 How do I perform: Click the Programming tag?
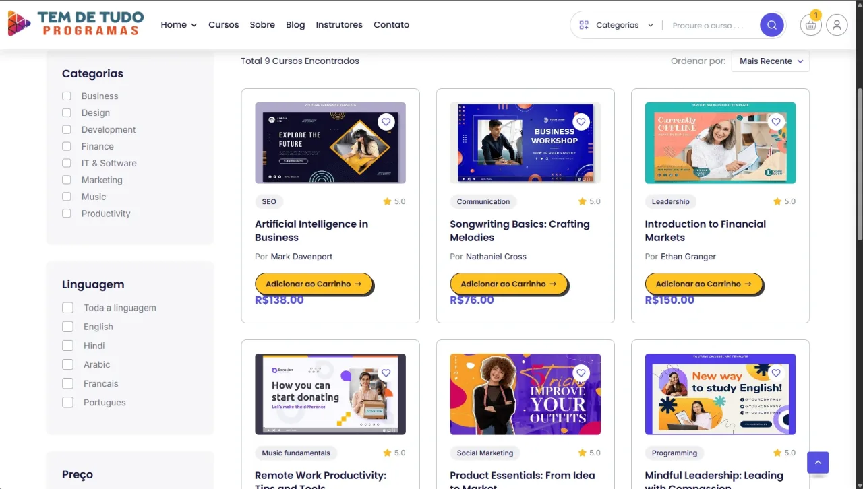(674, 453)
